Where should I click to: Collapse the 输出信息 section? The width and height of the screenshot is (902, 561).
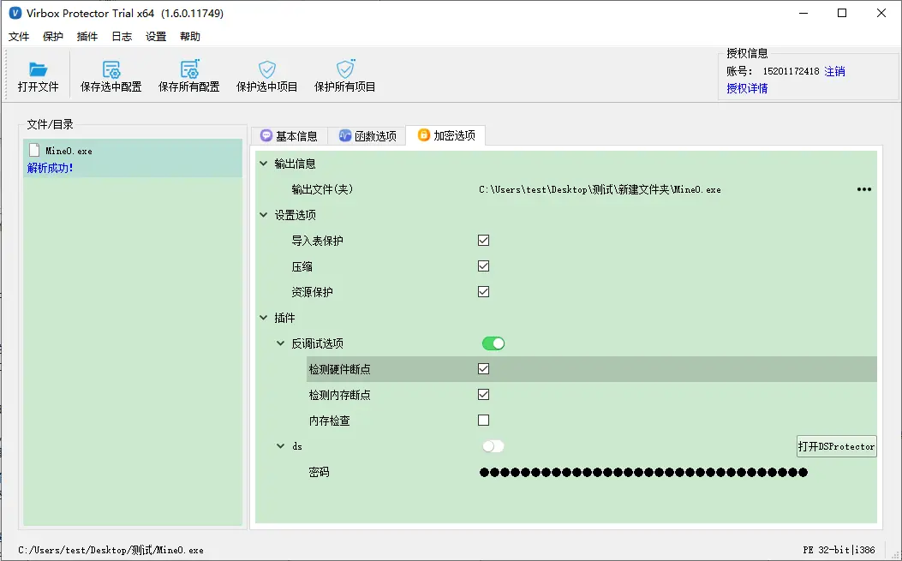tap(264, 164)
